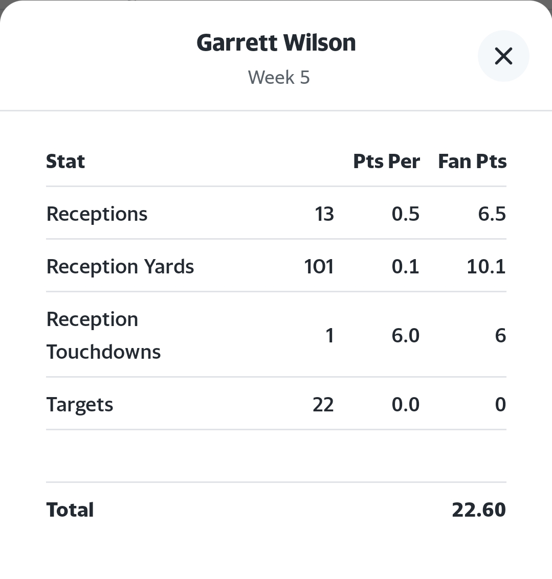
Task: Click the 101 reception yards value
Action: [319, 267]
